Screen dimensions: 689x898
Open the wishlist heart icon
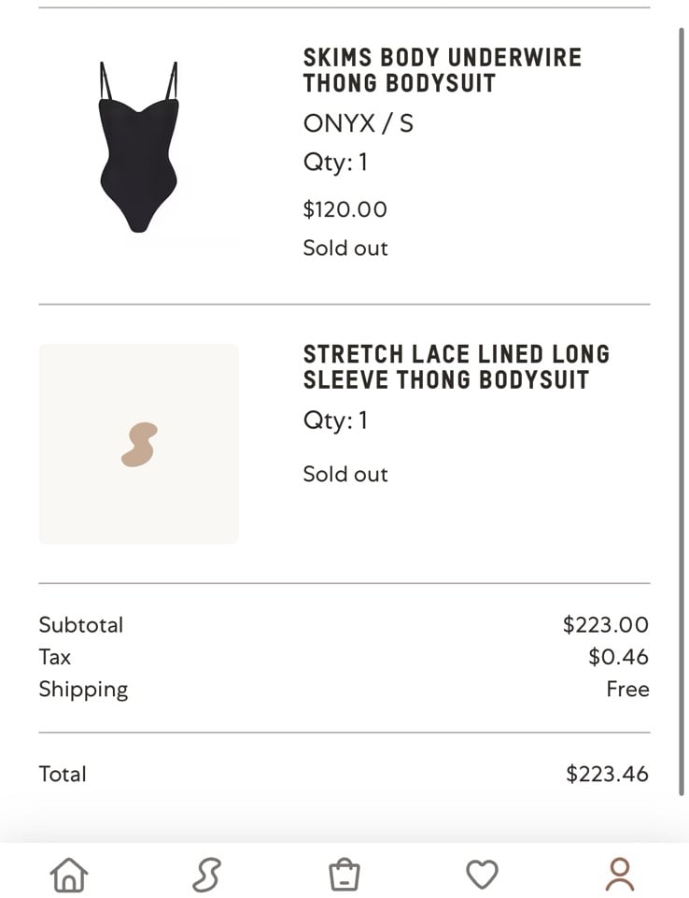point(482,875)
